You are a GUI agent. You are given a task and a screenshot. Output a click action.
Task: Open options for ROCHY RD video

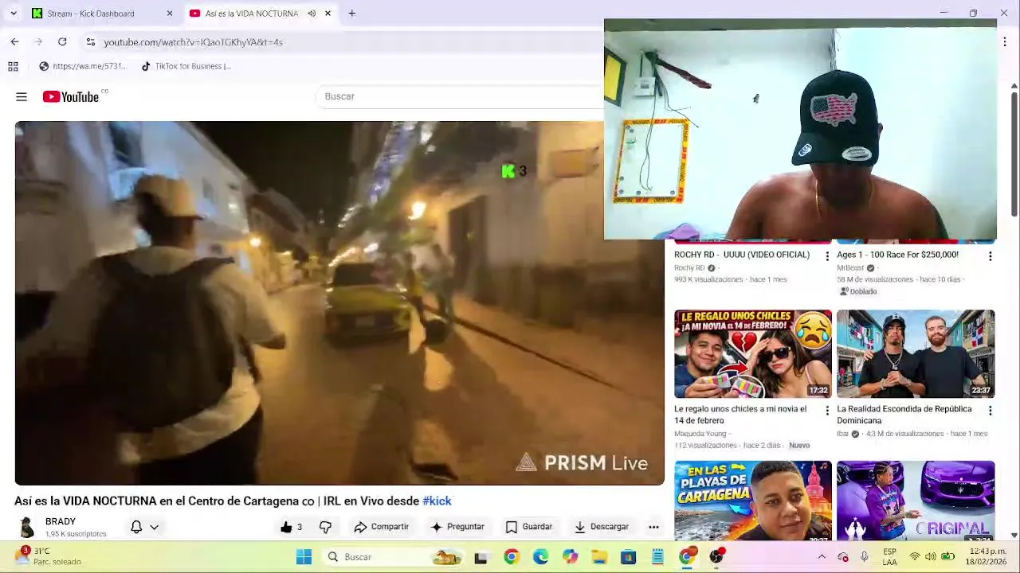827,256
